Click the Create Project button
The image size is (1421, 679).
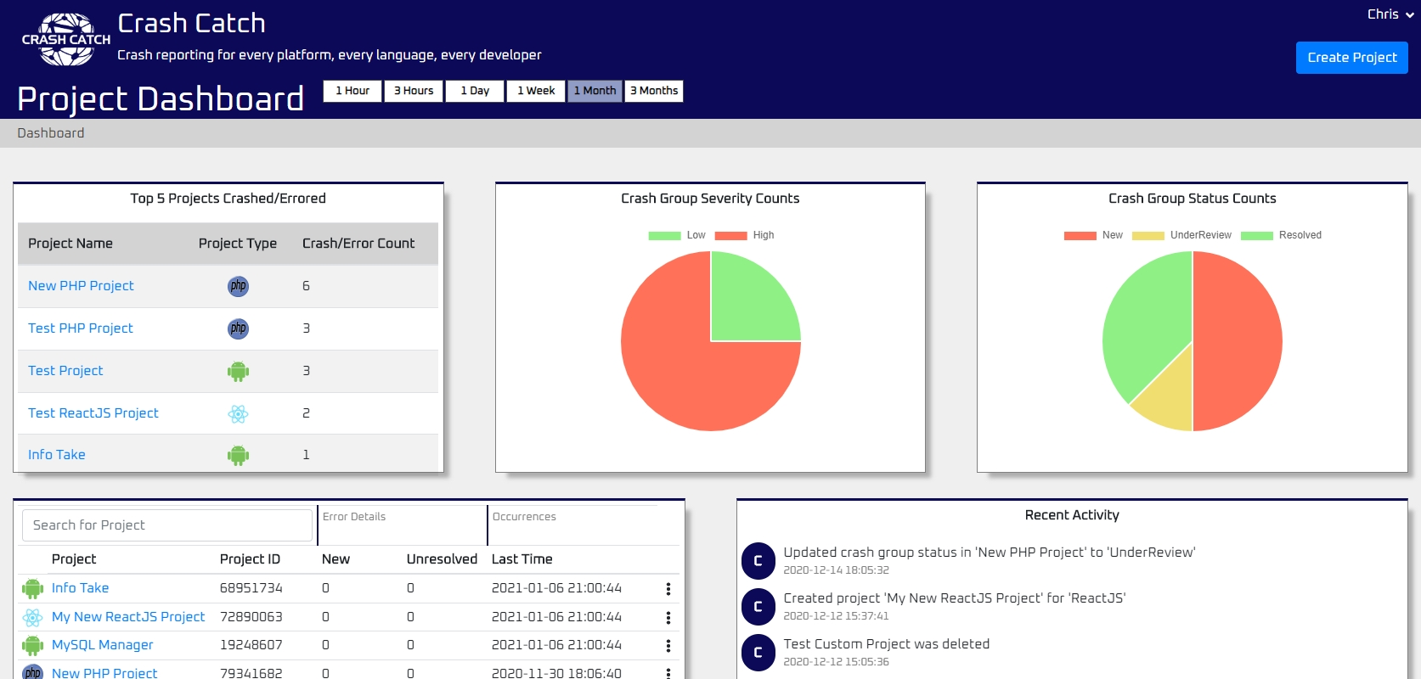pos(1351,58)
